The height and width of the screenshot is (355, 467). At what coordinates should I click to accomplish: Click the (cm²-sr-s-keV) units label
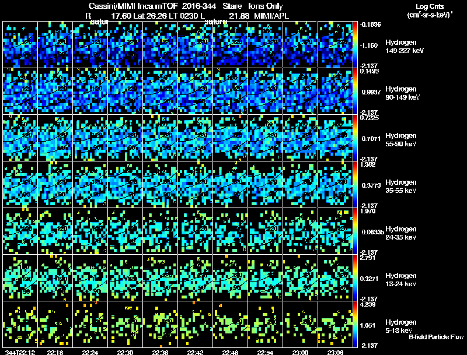click(x=429, y=15)
